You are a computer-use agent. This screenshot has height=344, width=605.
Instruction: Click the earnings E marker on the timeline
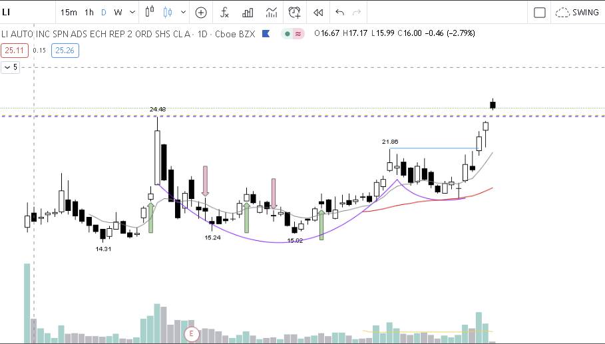(192, 333)
